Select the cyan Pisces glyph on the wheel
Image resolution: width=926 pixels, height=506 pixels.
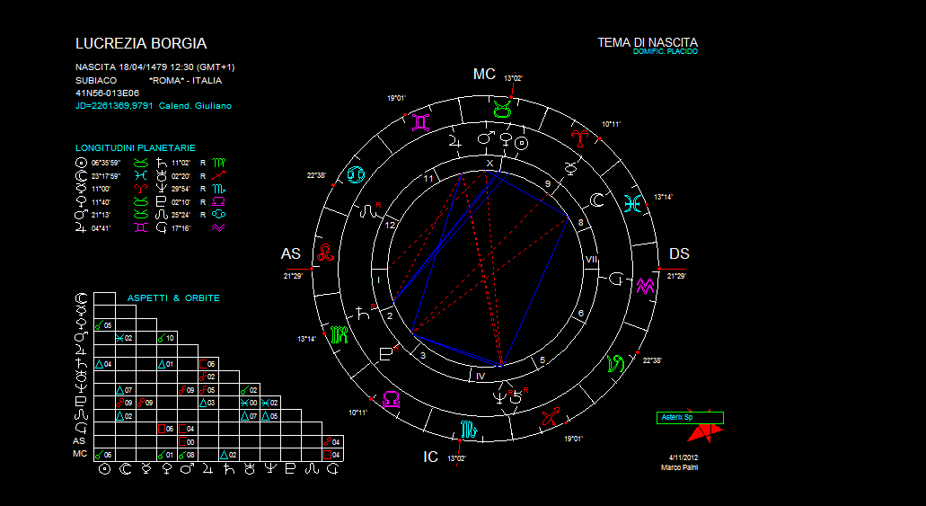(633, 203)
